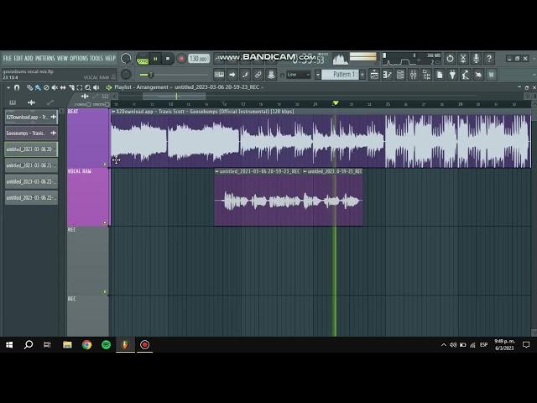The image size is (537, 403).
Task: Open the PATTERNS menu
Action: click(x=45, y=58)
